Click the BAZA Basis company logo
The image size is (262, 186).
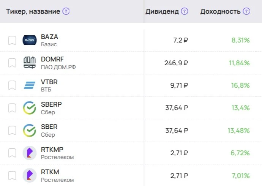pyautogui.click(x=30, y=40)
